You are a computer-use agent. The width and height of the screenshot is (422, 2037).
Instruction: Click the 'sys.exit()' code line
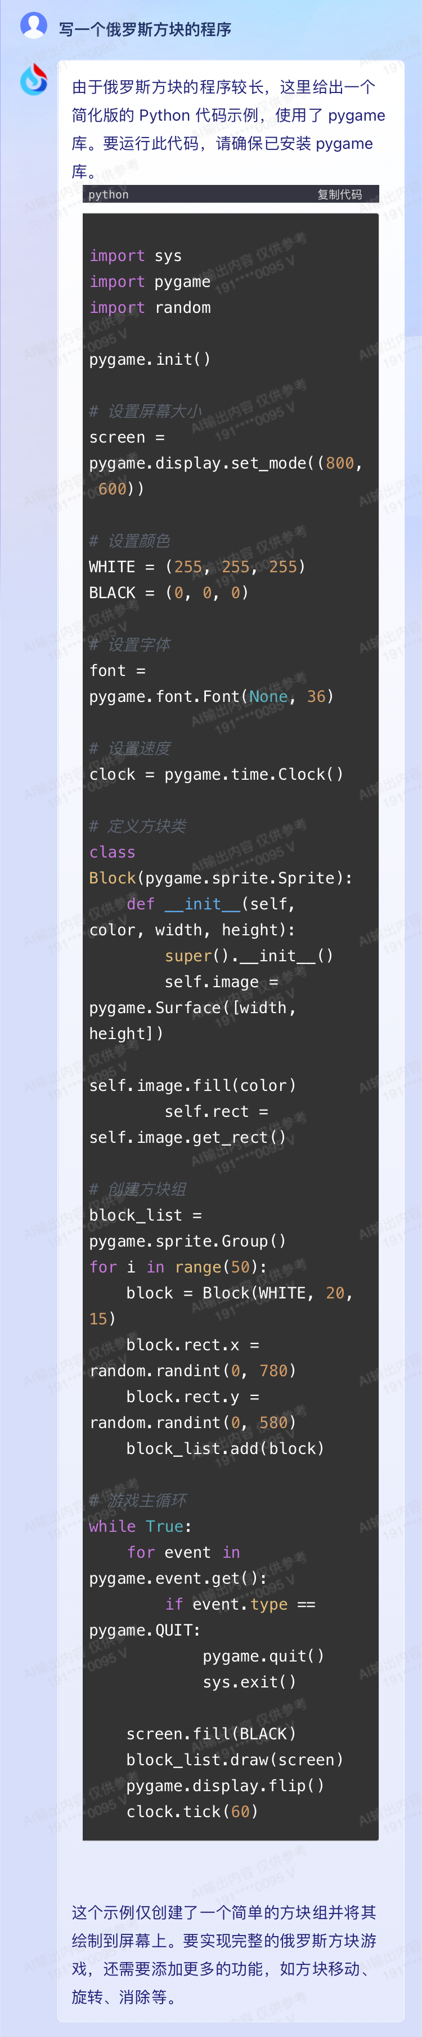(249, 1682)
